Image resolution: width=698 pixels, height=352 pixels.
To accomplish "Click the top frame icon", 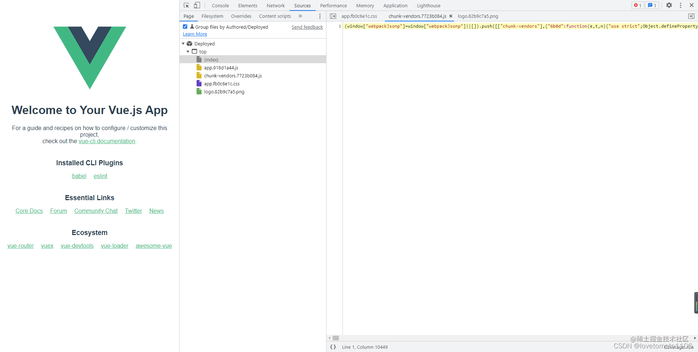I will coord(194,52).
